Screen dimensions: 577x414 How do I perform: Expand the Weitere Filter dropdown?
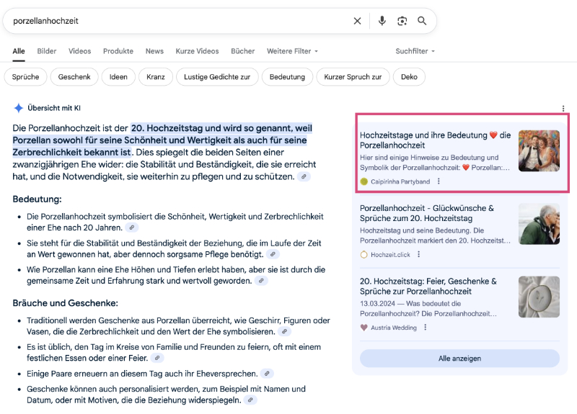pos(292,51)
